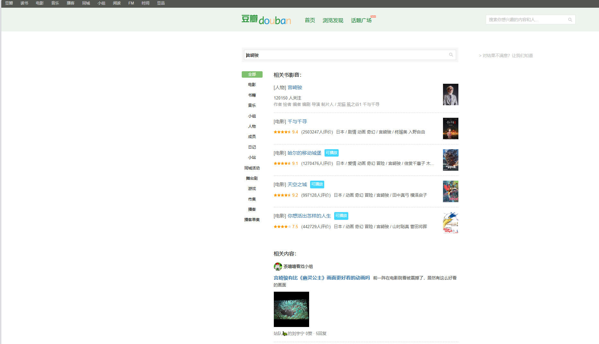Filter results by 小组
599x344 pixels.
[x=252, y=116]
